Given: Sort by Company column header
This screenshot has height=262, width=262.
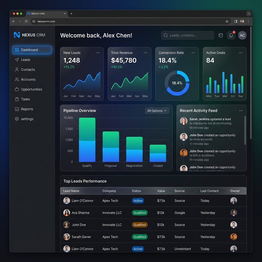Looking at the screenshot, I should pyautogui.click(x=109, y=191).
